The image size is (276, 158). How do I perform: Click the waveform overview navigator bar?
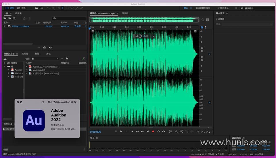(144, 20)
